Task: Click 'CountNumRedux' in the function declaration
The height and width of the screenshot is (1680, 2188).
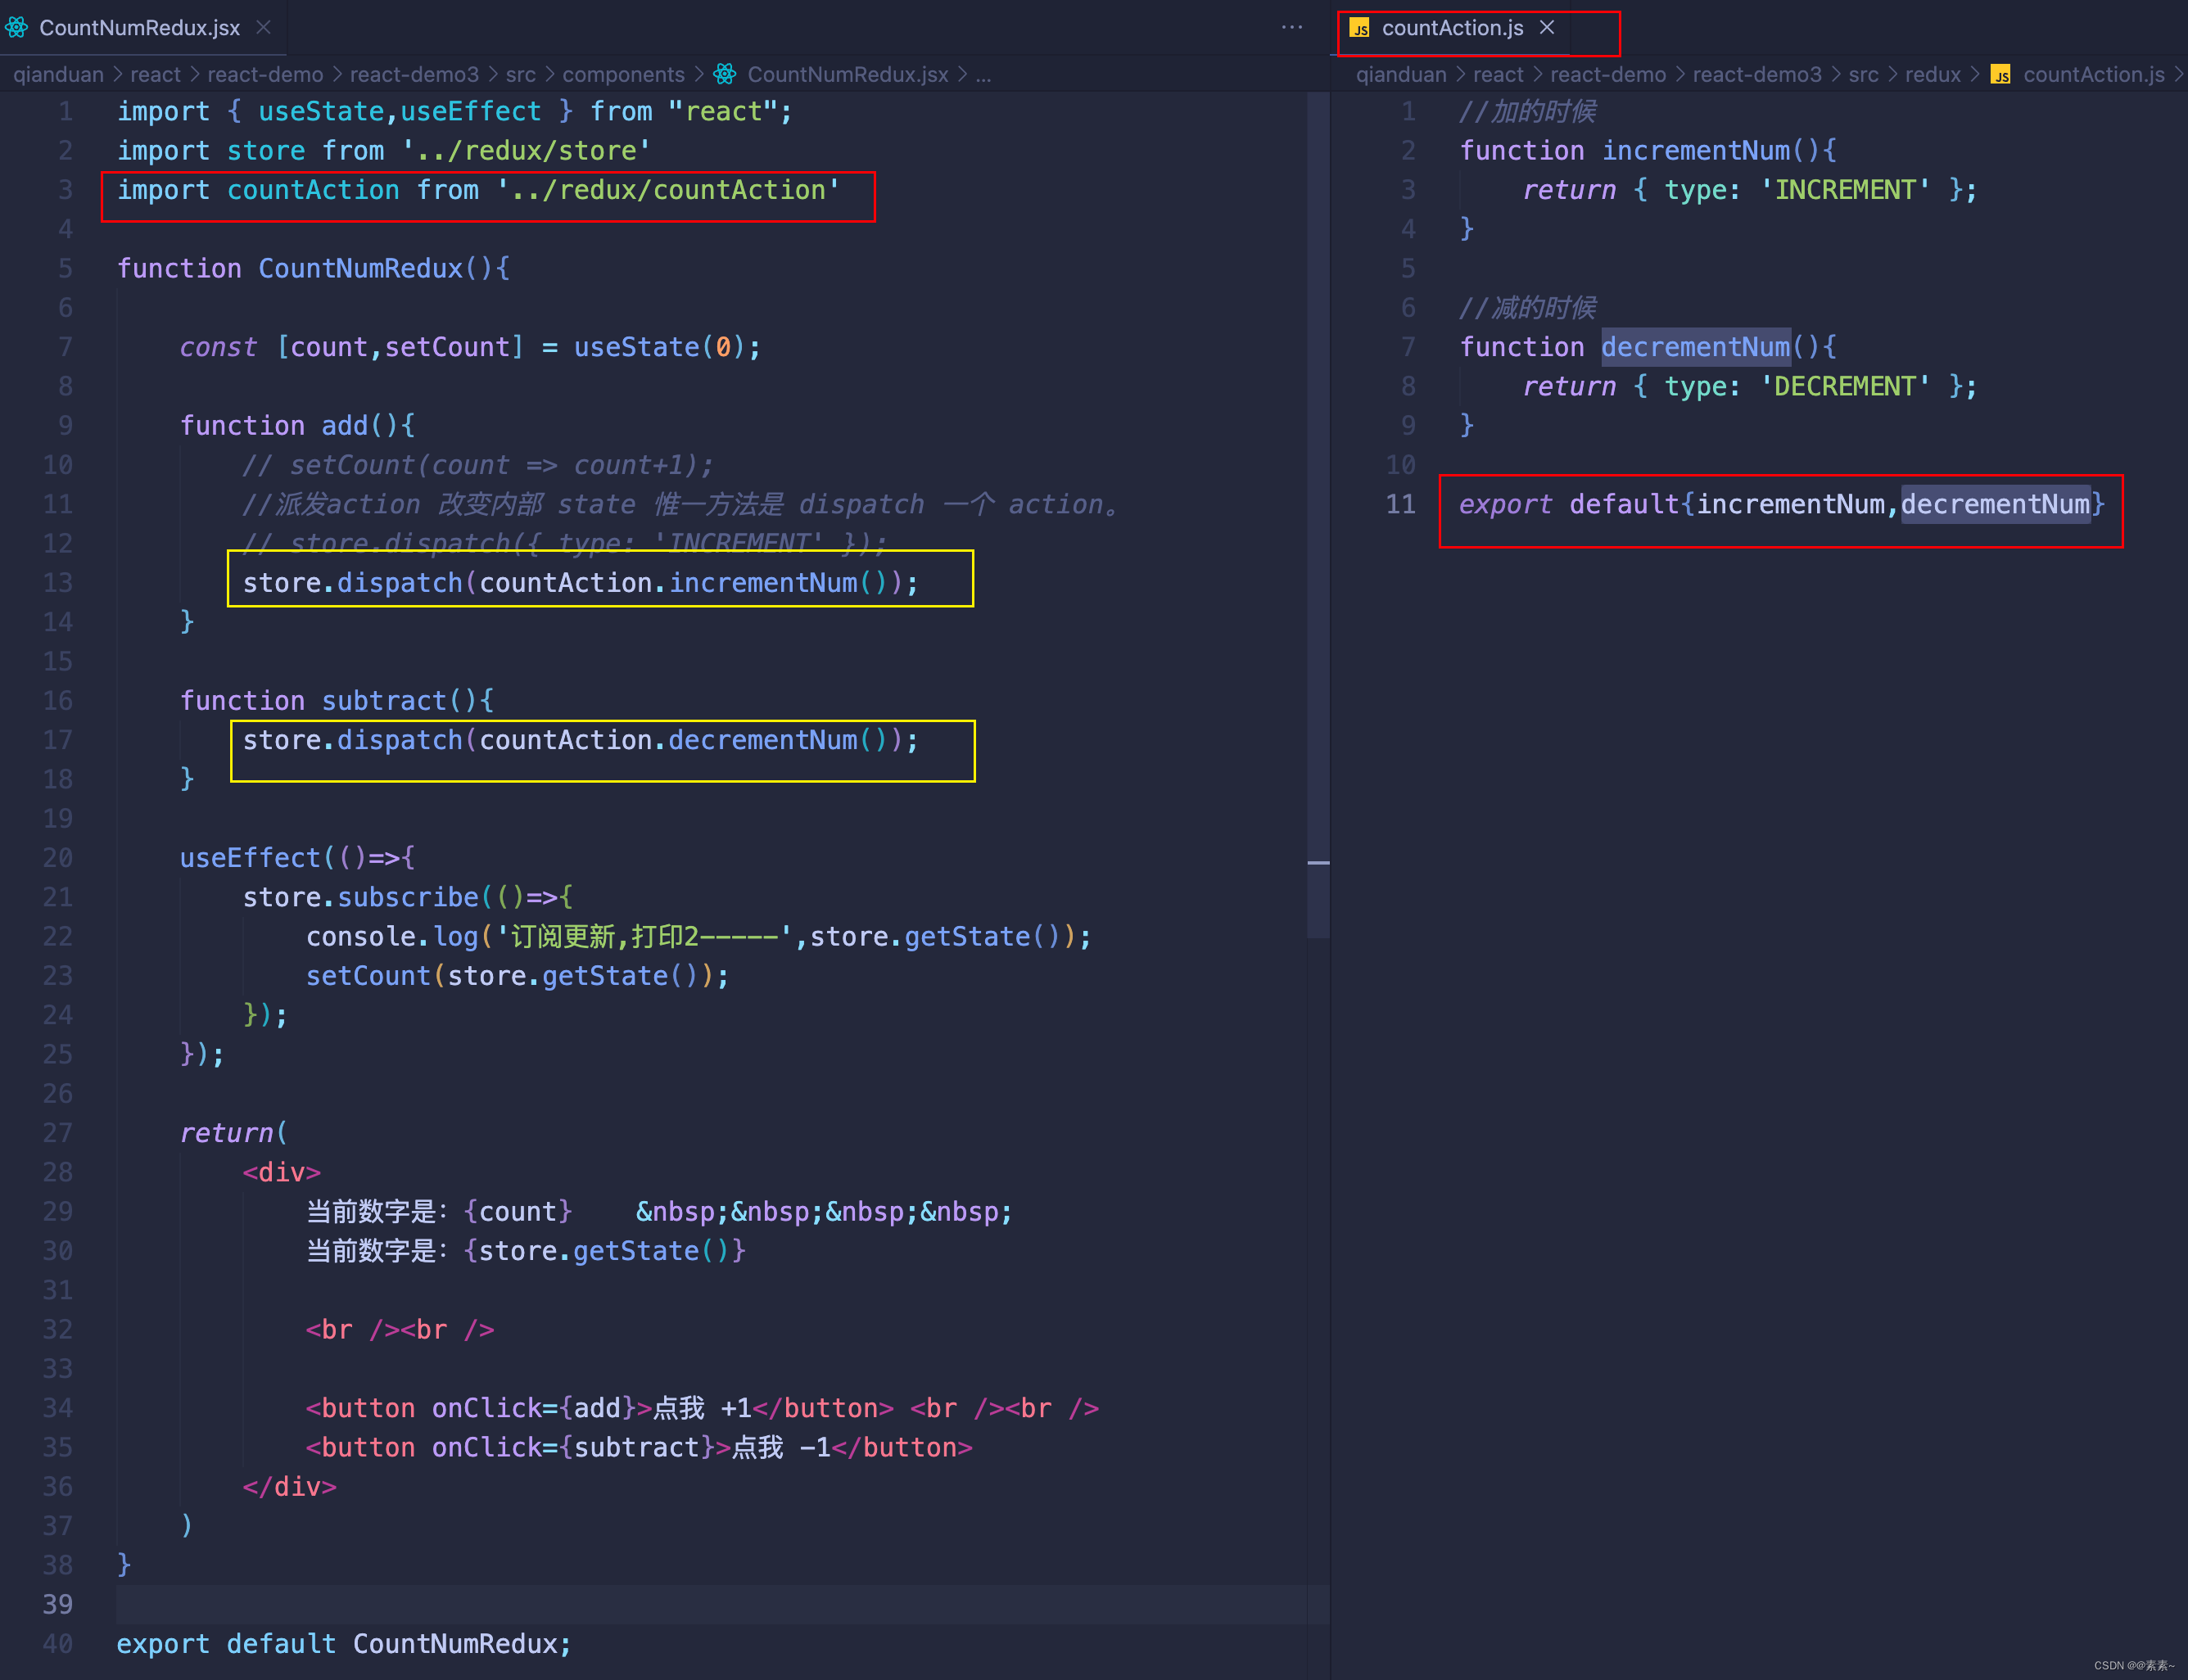Action: coord(361,268)
